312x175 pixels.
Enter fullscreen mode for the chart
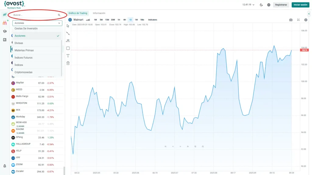298,20
